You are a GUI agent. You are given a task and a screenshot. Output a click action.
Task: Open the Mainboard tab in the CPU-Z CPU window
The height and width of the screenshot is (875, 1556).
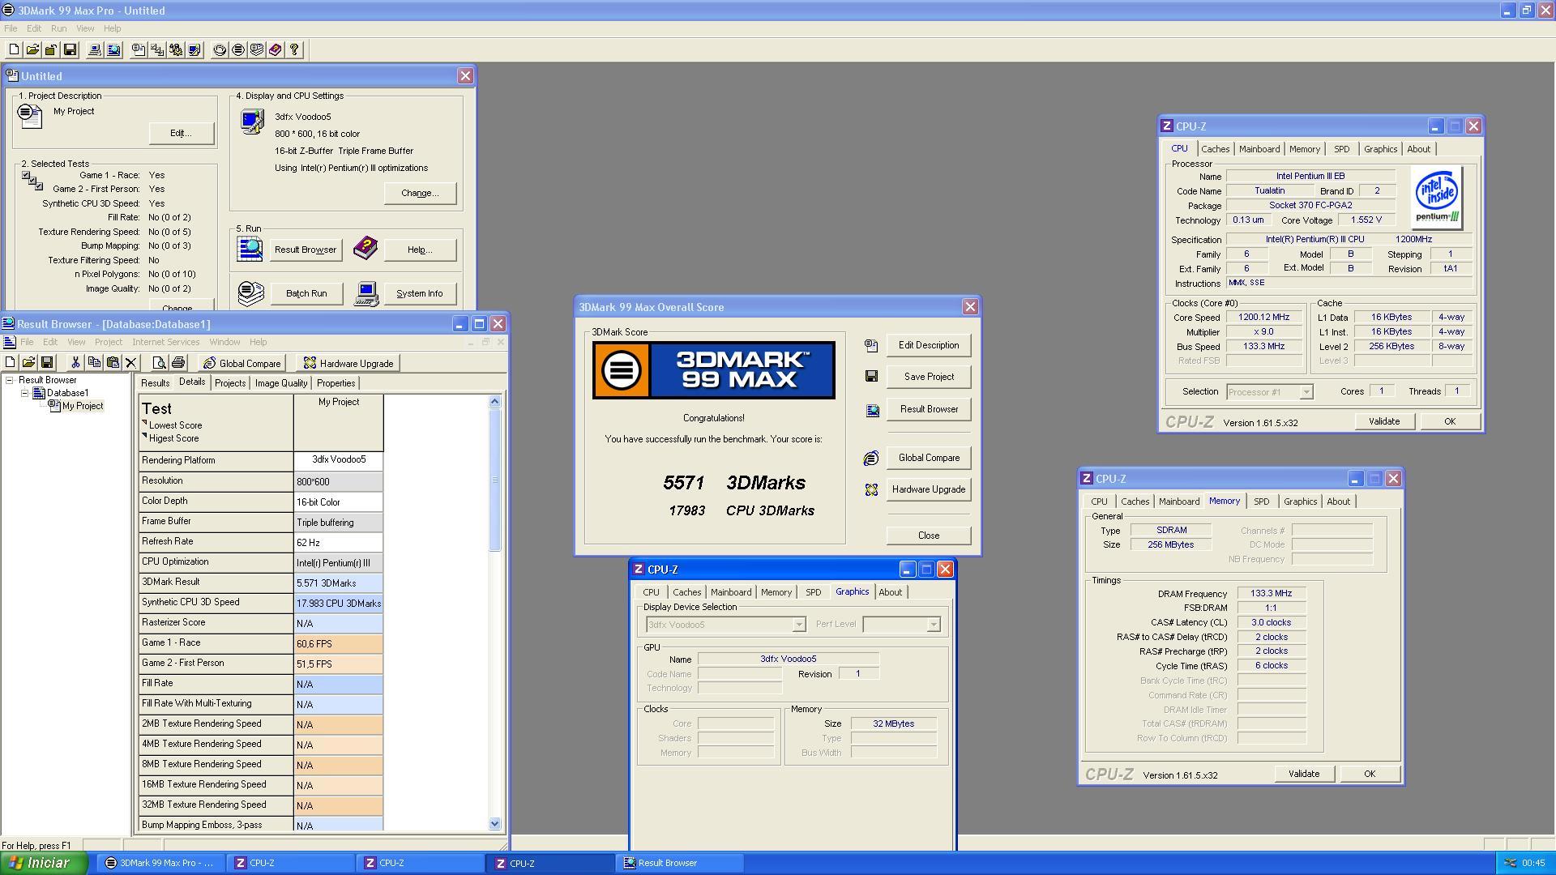[1259, 149]
